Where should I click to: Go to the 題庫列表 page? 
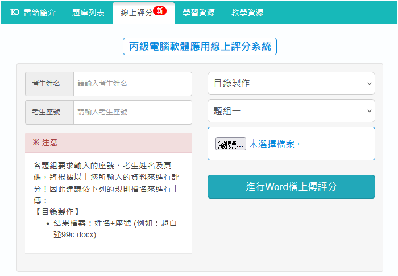88,13
